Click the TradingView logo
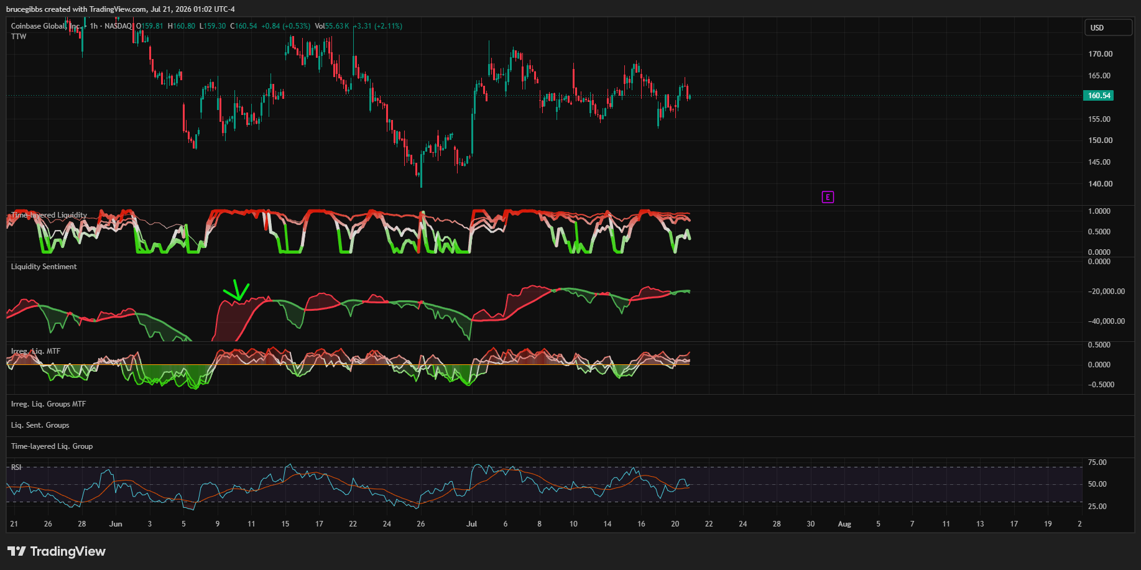 [57, 551]
